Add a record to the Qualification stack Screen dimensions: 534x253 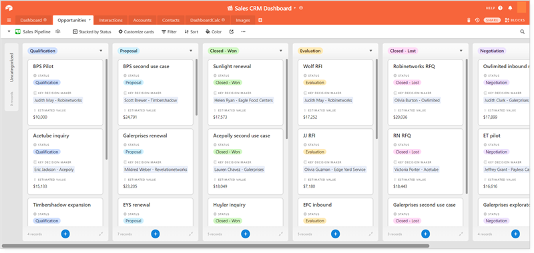(65, 234)
